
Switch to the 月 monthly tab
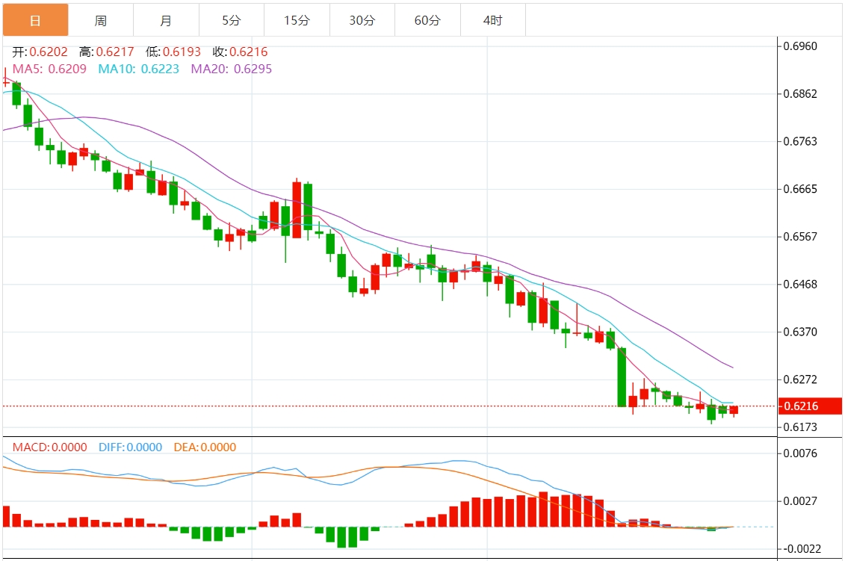166,20
